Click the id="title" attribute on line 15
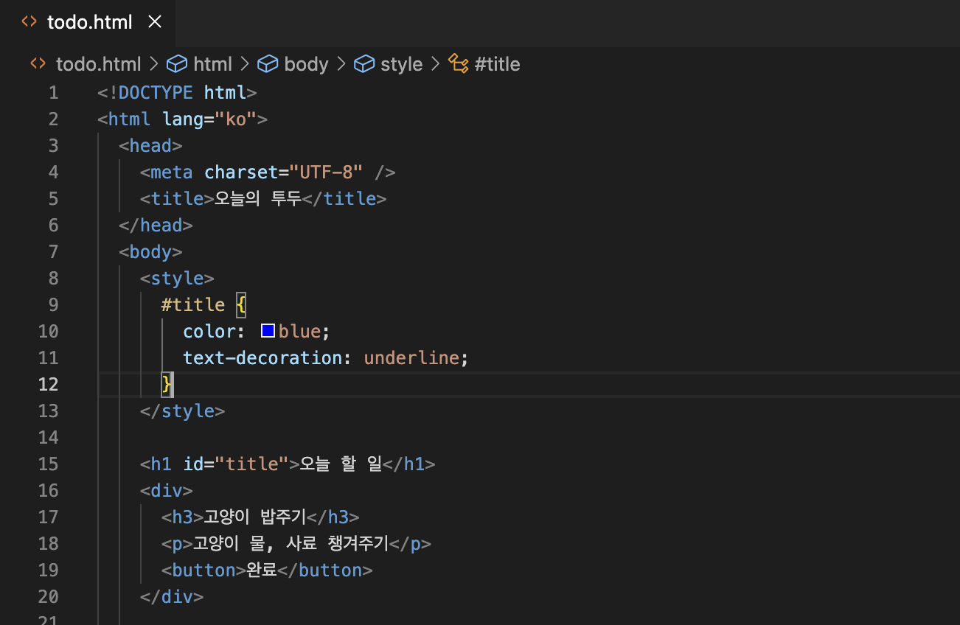Viewport: 960px width, 625px height. click(236, 464)
